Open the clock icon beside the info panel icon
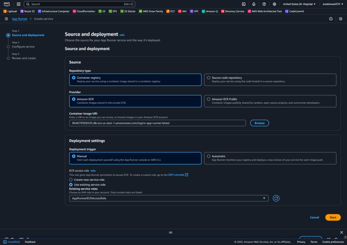This screenshot has height=245, width=347. [x=341, y=19]
